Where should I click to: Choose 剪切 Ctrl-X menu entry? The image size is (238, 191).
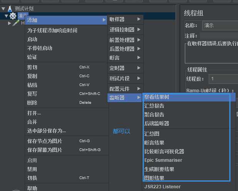(x=67, y=67)
